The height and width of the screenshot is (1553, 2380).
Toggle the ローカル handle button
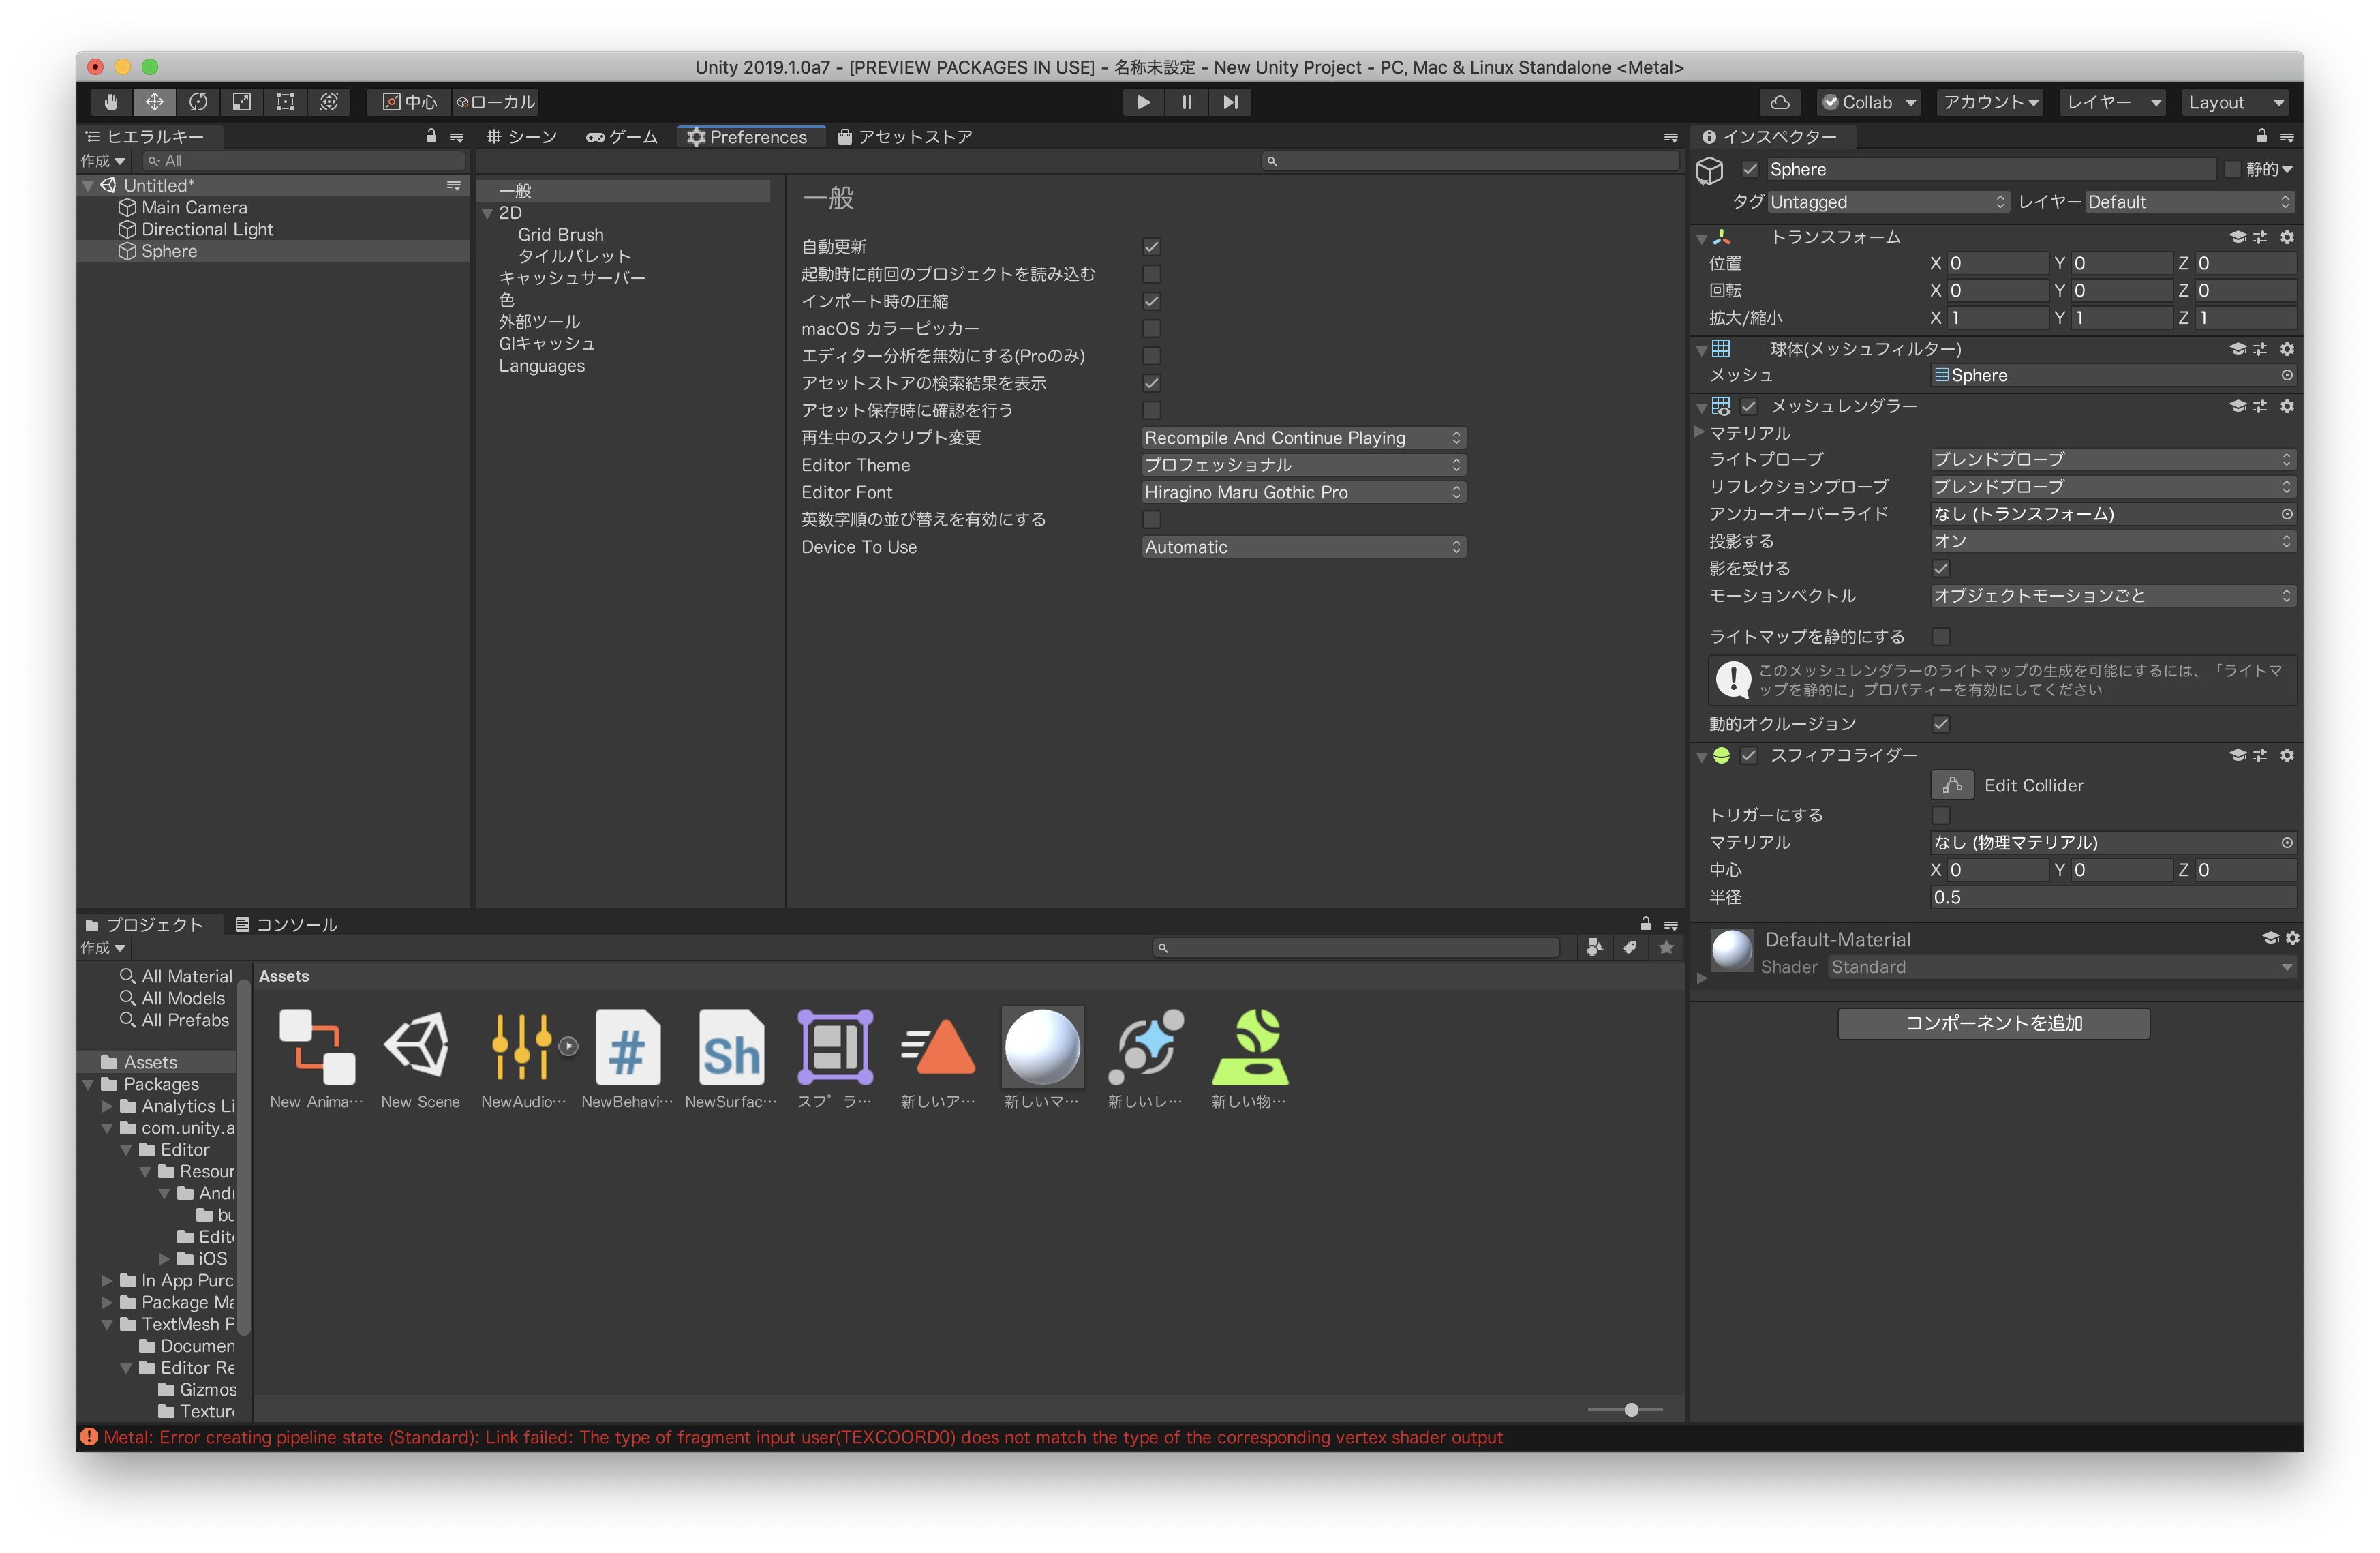pos(496,102)
